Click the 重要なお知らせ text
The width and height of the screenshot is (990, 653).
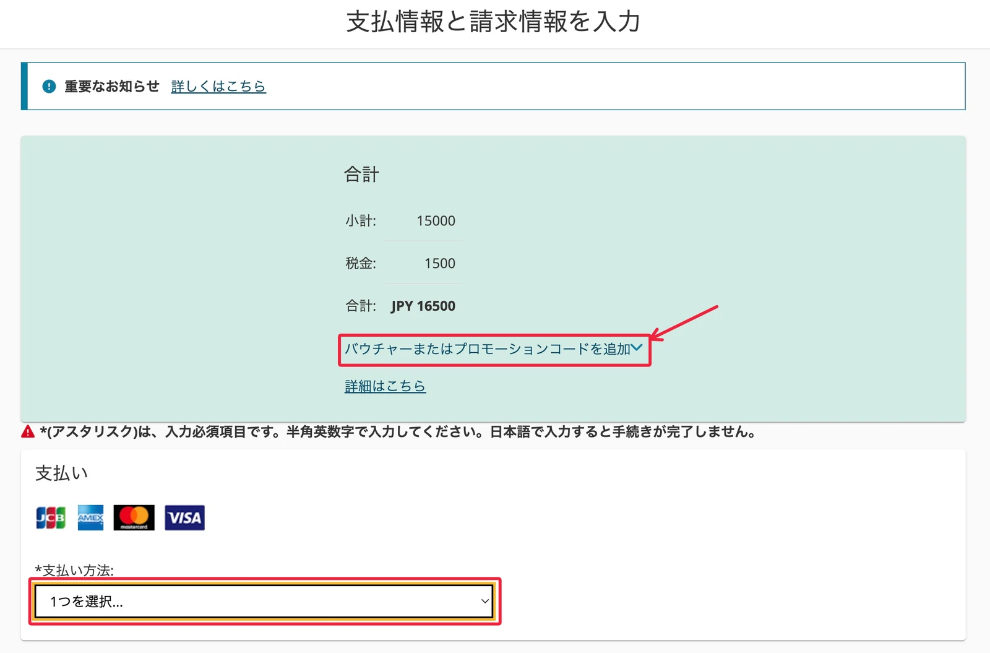click(x=112, y=86)
